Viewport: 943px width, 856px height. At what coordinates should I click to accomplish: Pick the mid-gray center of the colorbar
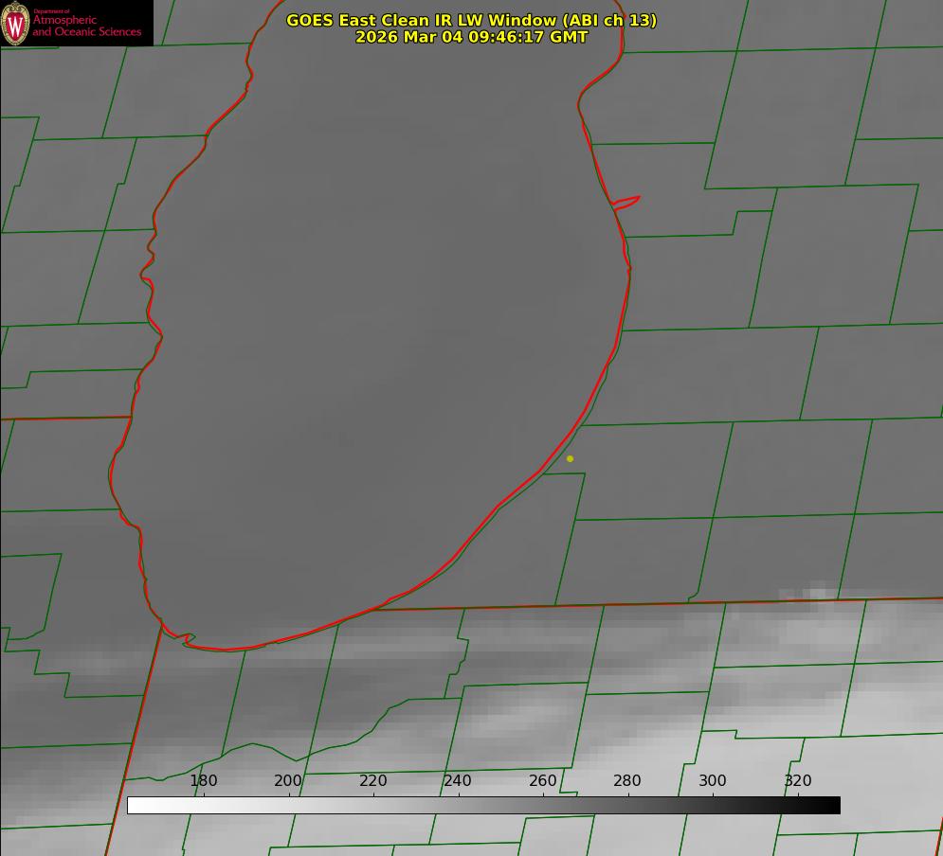[x=483, y=805]
